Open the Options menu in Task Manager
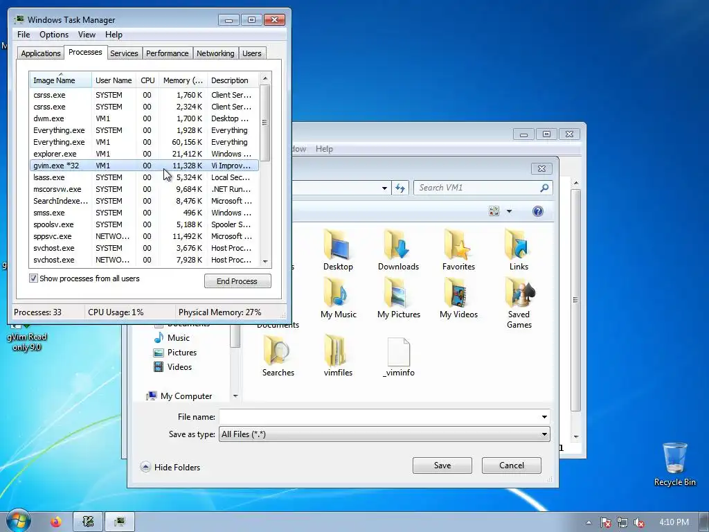This screenshot has height=532, width=709. click(54, 35)
